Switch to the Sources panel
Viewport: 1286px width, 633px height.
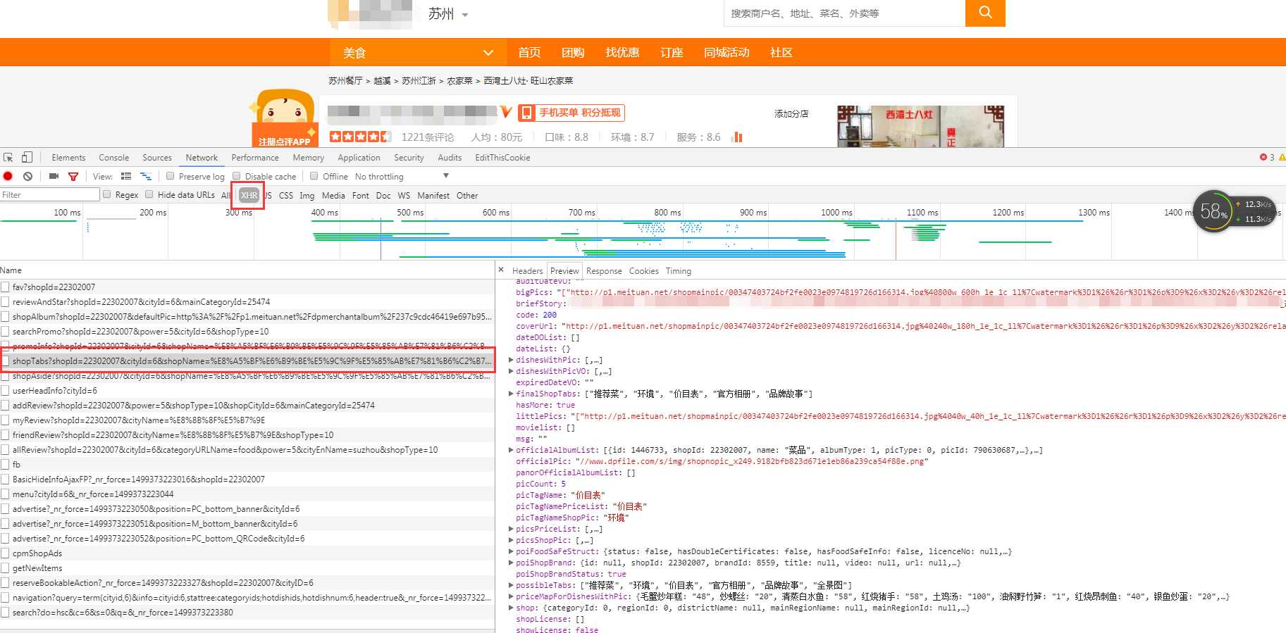coord(157,158)
